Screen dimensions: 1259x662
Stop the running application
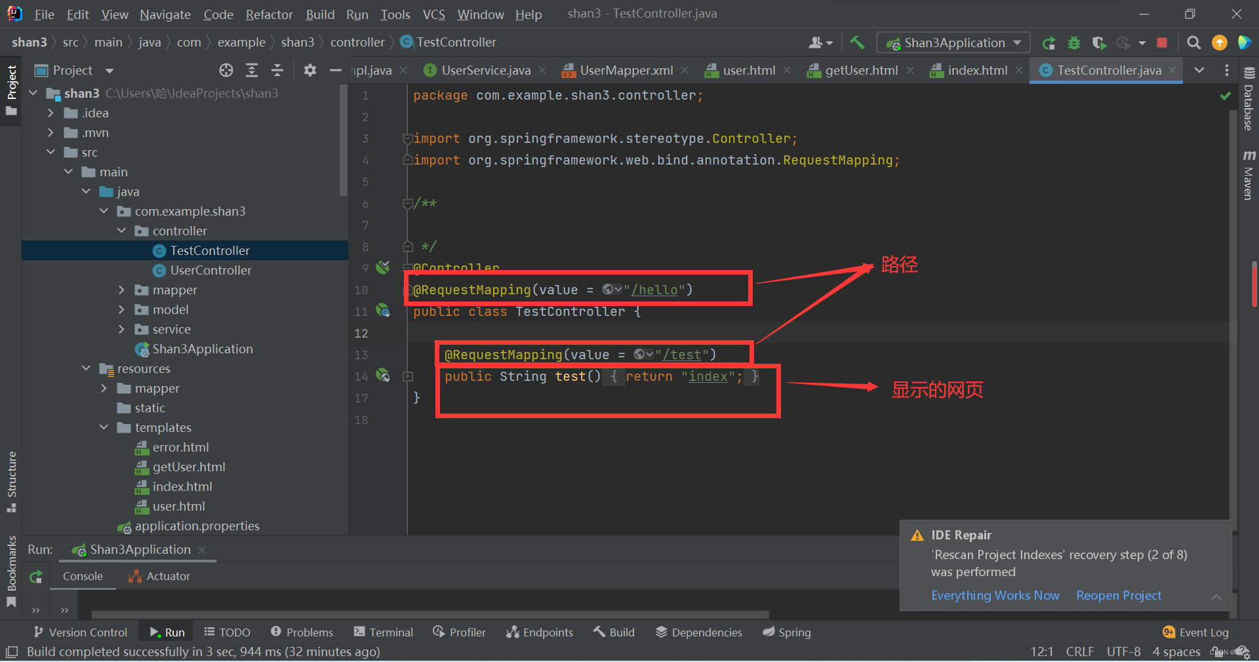(x=1162, y=43)
